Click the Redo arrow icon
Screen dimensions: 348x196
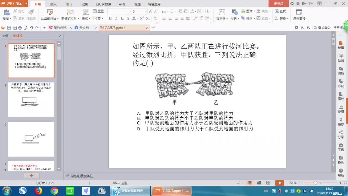(37, 28)
